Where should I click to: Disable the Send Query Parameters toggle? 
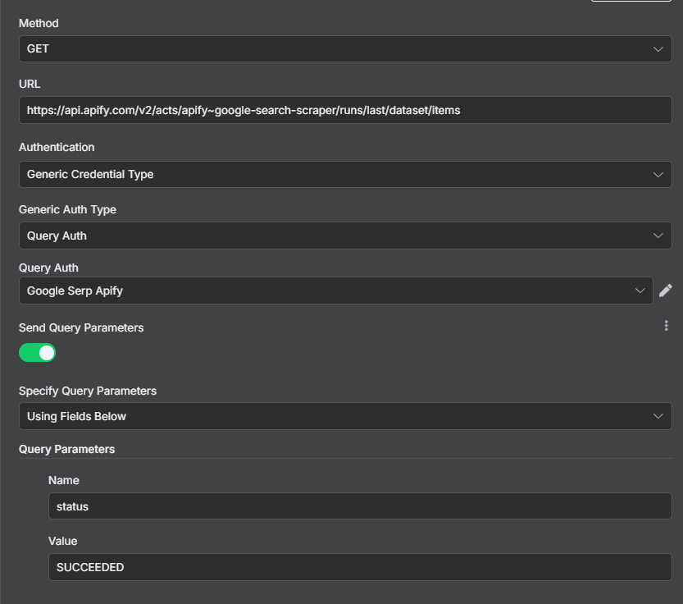tap(37, 352)
